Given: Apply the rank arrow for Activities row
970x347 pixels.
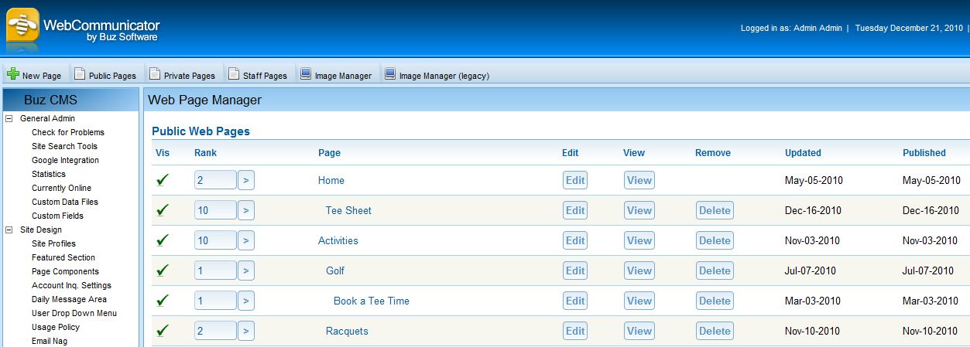Looking at the screenshot, I should point(246,240).
